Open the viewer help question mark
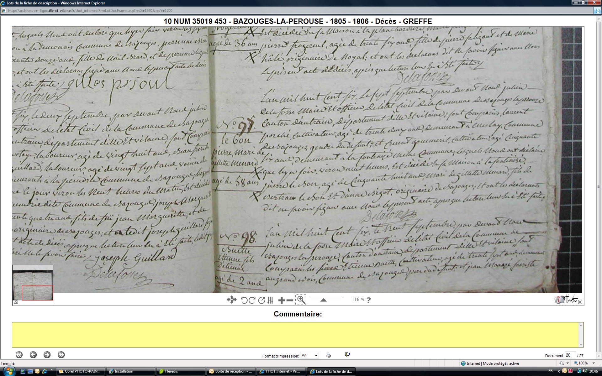Screen dimensions: 602x376 368,300
